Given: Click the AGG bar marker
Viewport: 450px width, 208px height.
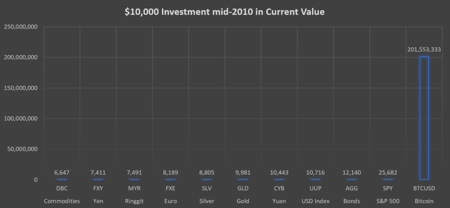Looking at the screenshot, I should pos(352,179).
